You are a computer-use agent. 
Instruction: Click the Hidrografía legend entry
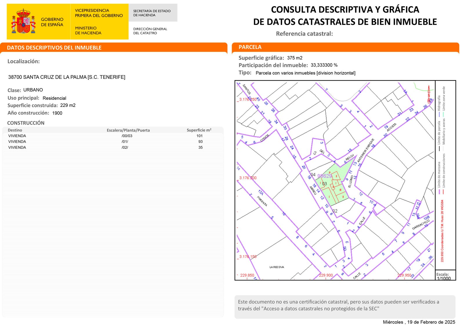coord(439,106)
